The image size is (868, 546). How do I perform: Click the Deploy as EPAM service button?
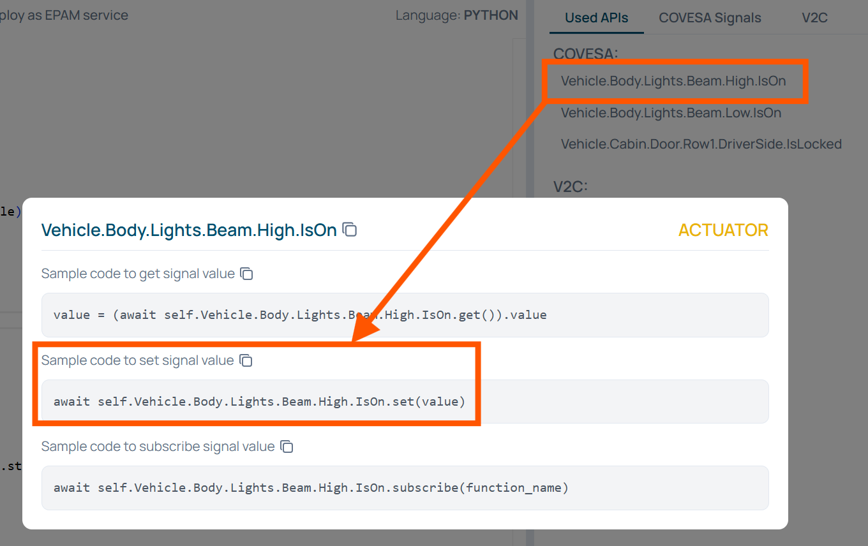coord(64,15)
